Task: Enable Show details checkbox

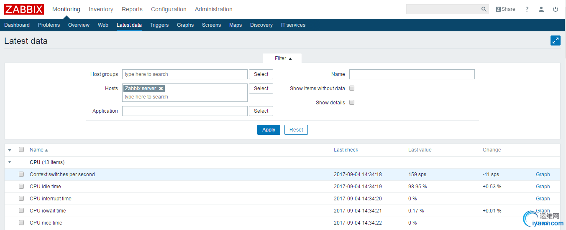Action: coord(352,102)
